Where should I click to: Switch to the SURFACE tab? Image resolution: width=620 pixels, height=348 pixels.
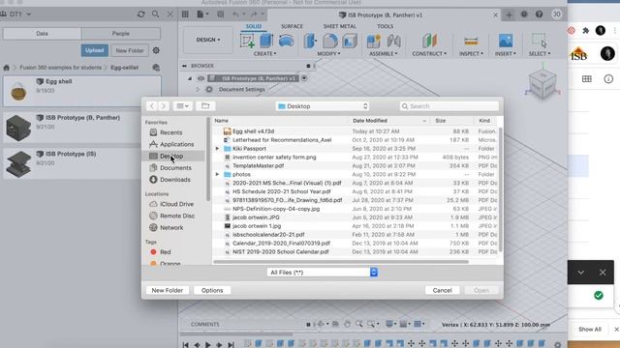(292, 26)
